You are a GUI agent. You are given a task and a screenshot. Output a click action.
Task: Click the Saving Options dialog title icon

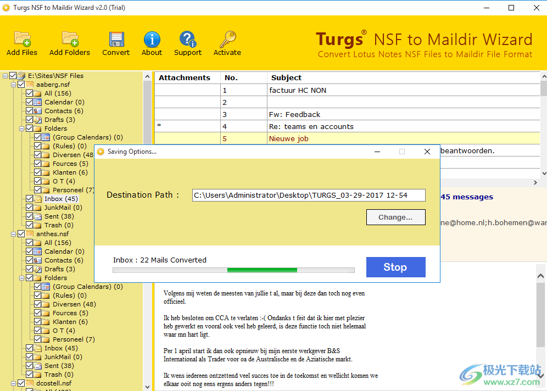point(101,152)
